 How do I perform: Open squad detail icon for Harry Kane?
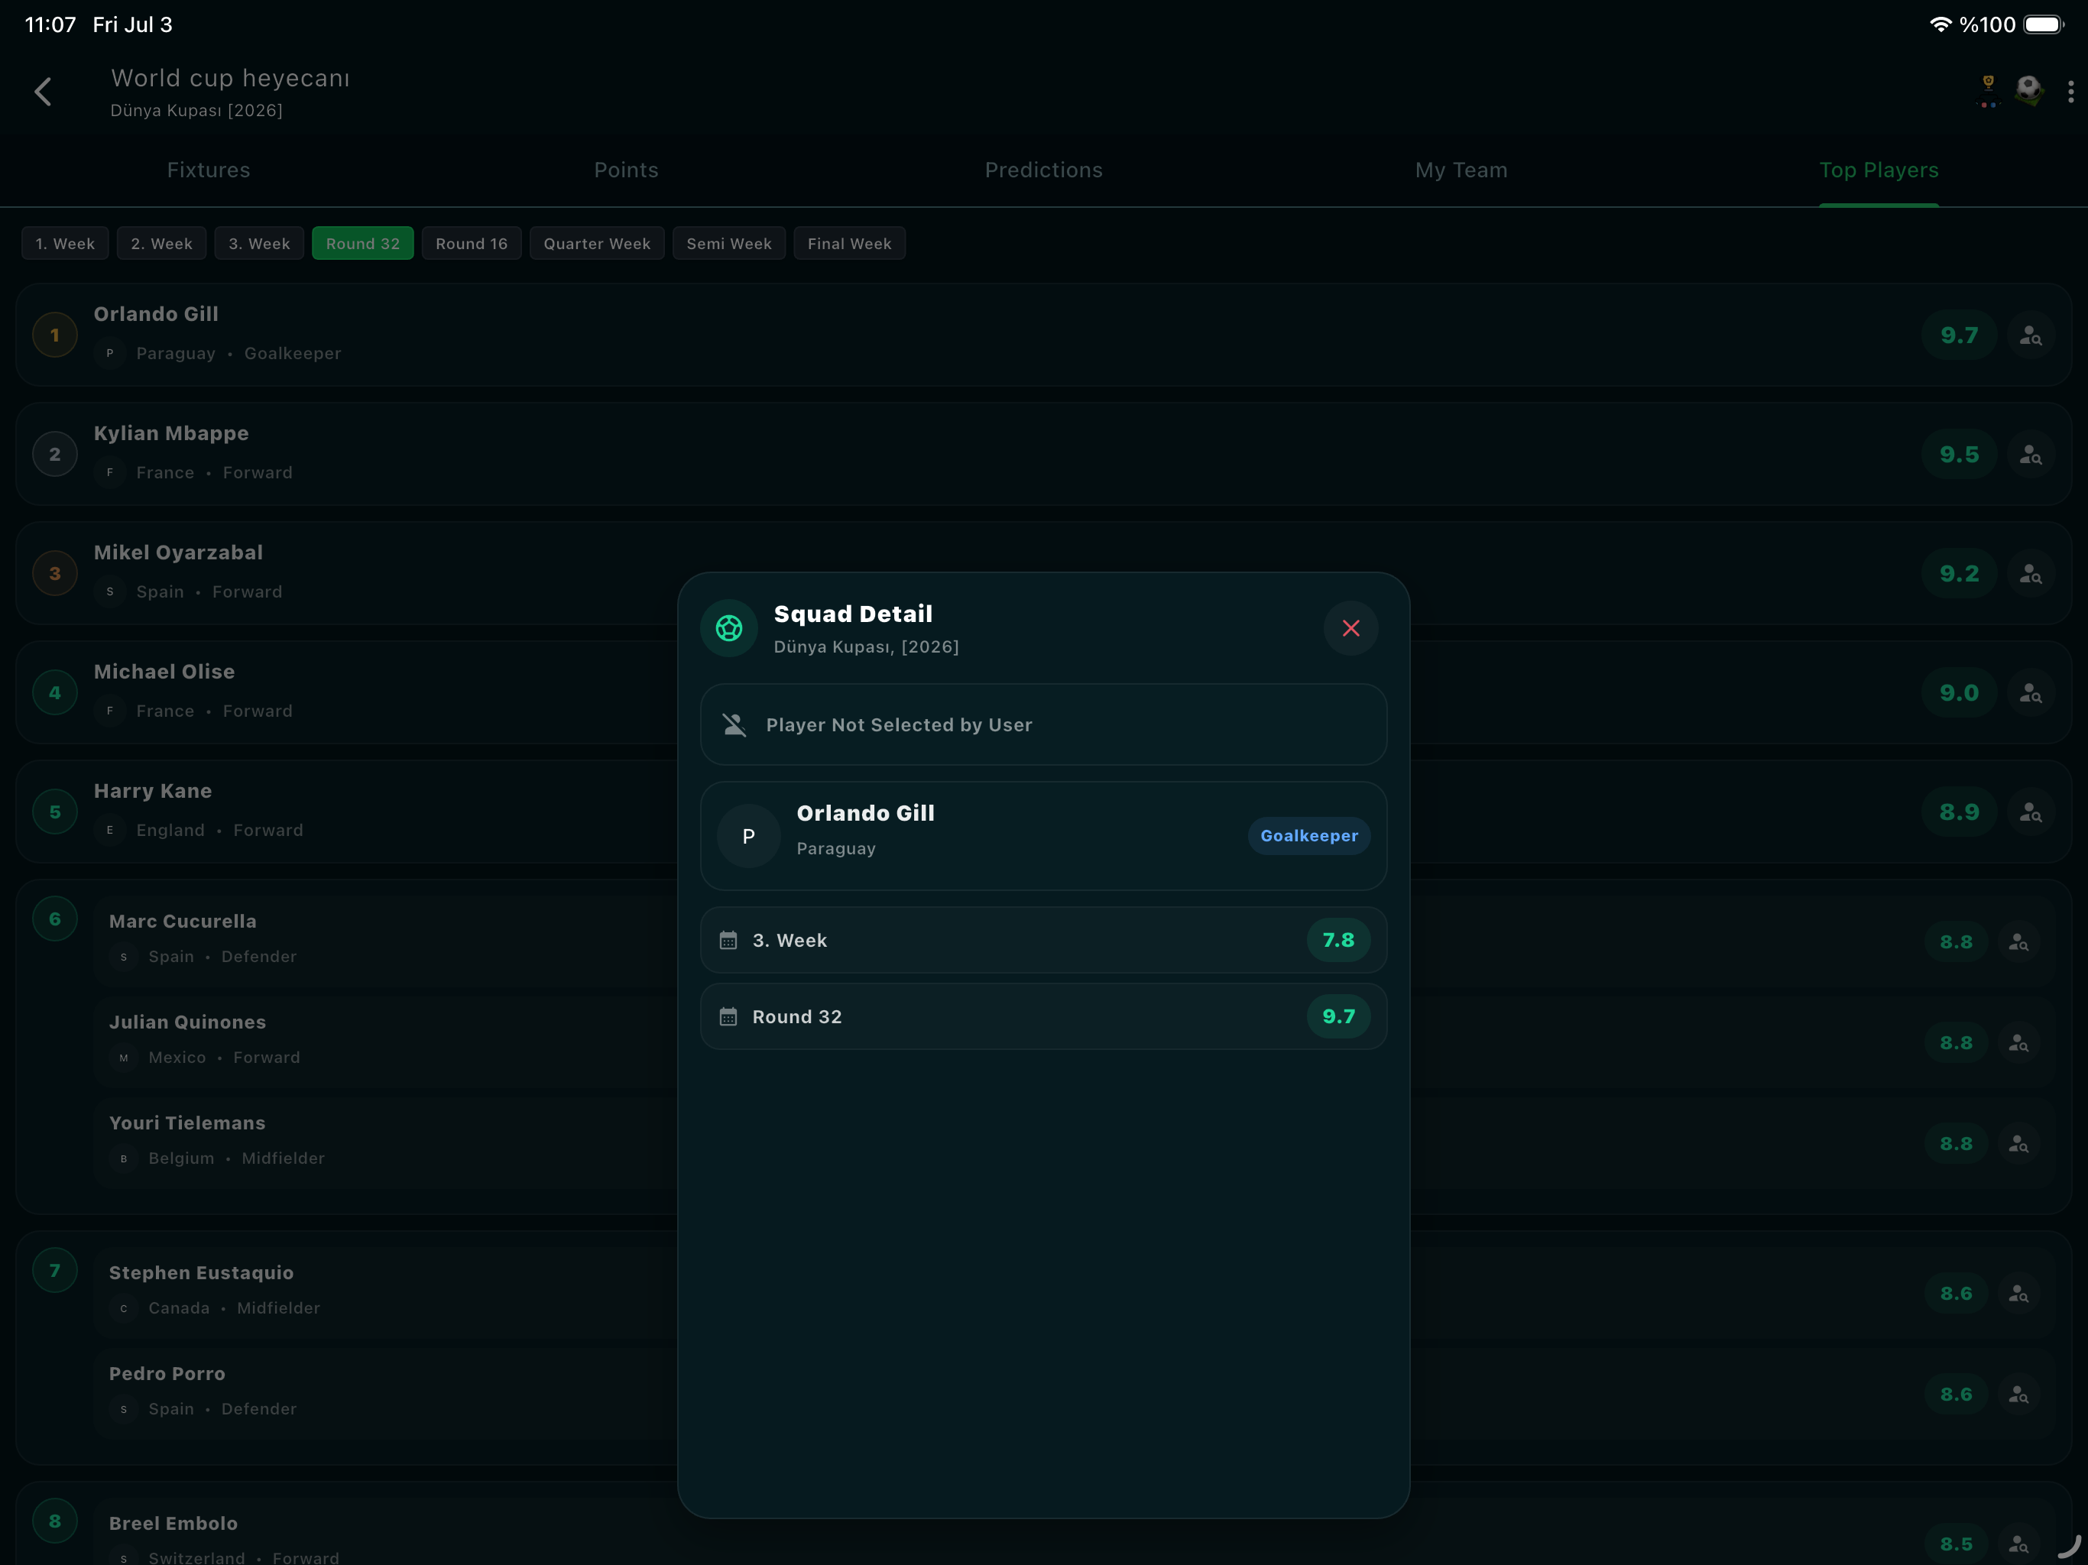pyautogui.click(x=2031, y=812)
